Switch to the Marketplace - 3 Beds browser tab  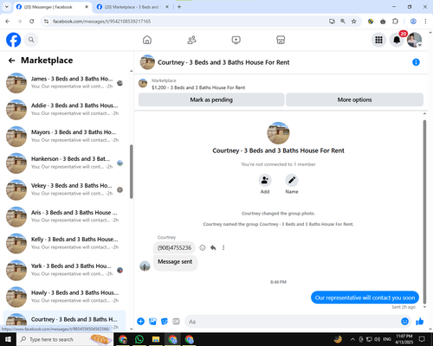pos(132,7)
